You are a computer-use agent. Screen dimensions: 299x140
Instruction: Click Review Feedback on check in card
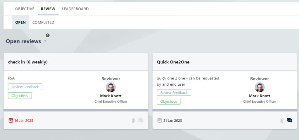pos(25,87)
